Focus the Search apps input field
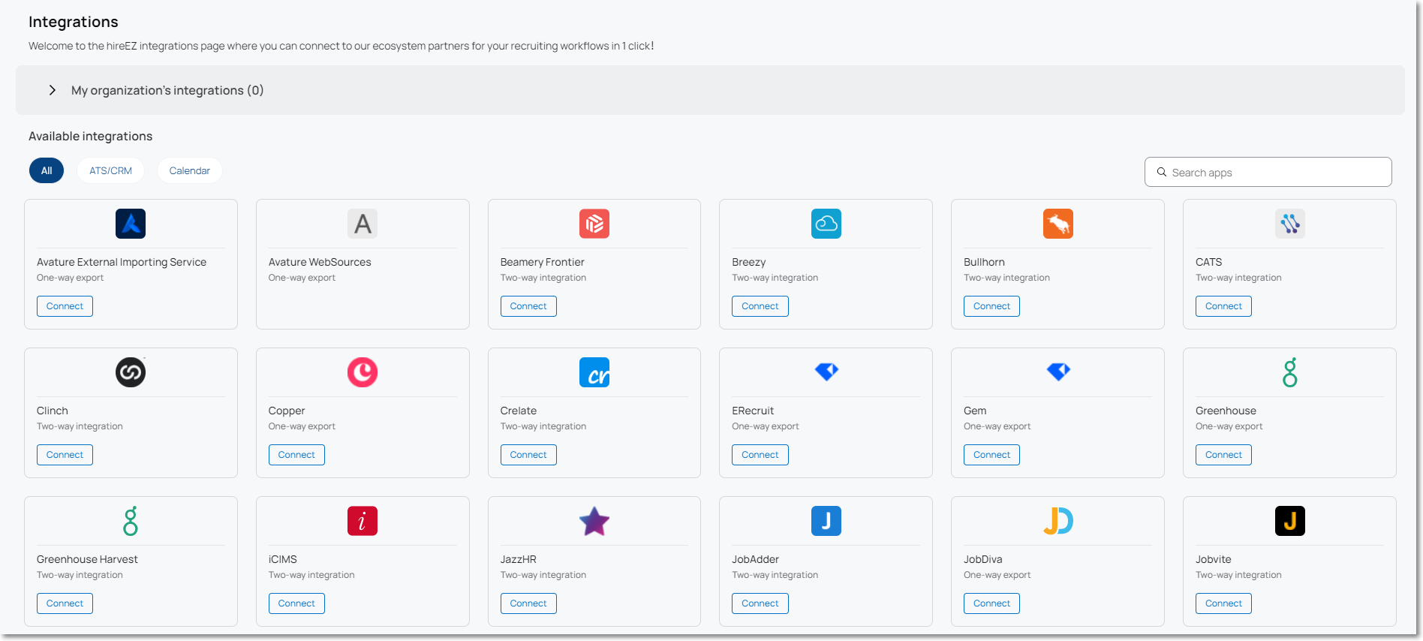The image size is (1423, 641). tap(1268, 172)
